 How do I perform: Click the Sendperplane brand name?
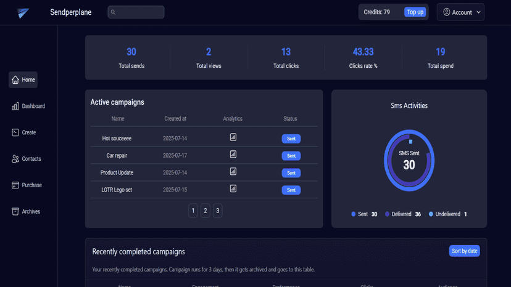[71, 12]
